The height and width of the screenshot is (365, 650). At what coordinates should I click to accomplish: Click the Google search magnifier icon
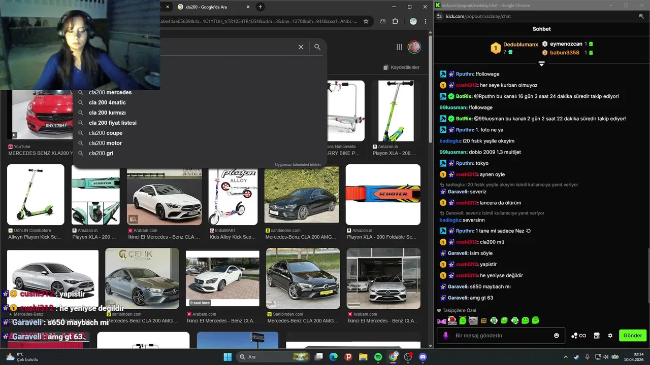[x=317, y=47]
